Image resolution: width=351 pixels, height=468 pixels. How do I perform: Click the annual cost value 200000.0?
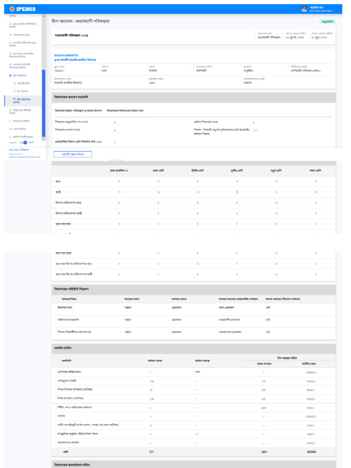pyautogui.click(x=310, y=417)
